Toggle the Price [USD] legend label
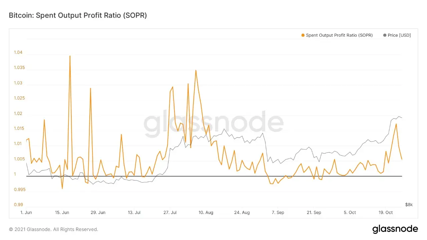Screen dimensions: 427x240 [399, 35]
